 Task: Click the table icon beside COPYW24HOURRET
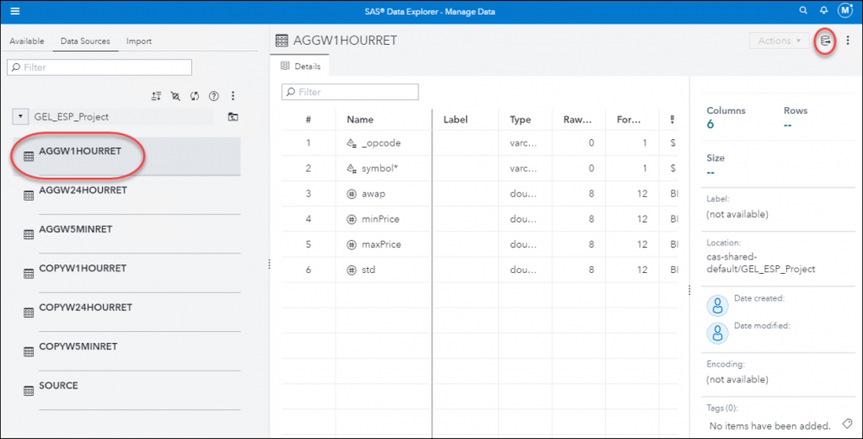29,313
